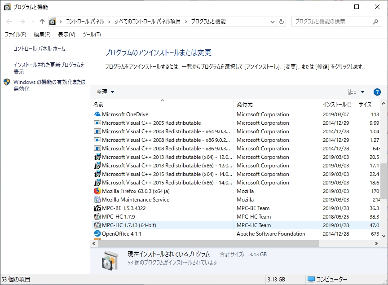
Task: Click the 2018/05/25 install date cell
Action: [x=336, y=217]
